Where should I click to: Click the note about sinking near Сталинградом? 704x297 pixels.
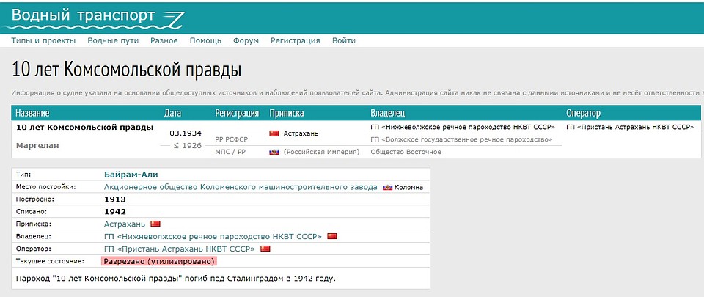(x=176, y=279)
